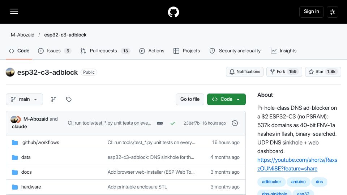347x195 pixels.
Task: Open the Pull requests tab
Action: click(105, 51)
